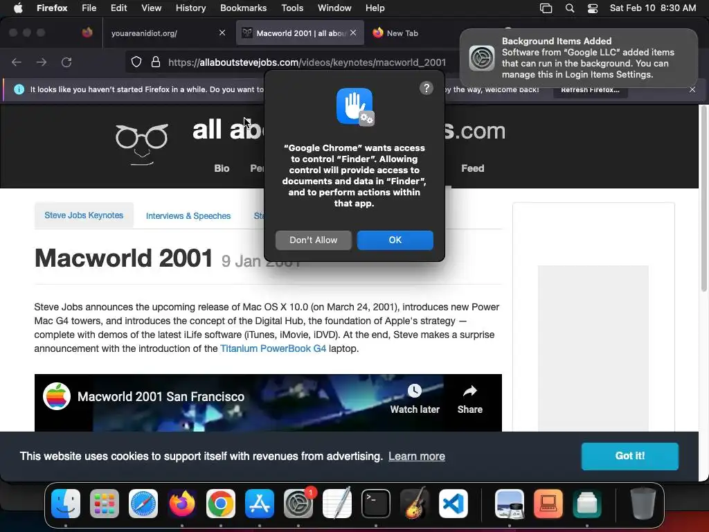Viewport: 709px width, 532px height.
Task: Go back with the browser back arrow
Action: pyautogui.click(x=17, y=62)
